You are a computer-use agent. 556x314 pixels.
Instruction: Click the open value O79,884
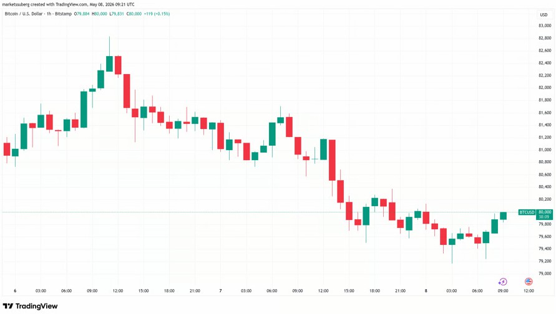pyautogui.click(x=82, y=14)
